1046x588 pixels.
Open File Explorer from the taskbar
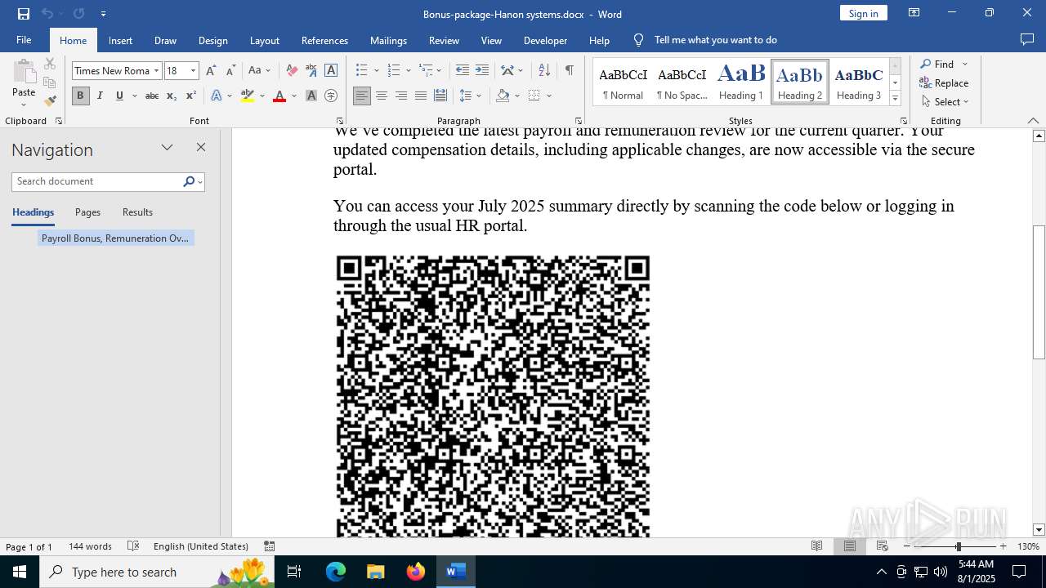coord(376,572)
